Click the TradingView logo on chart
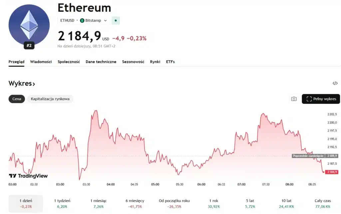The image size is (341, 214). [28, 176]
